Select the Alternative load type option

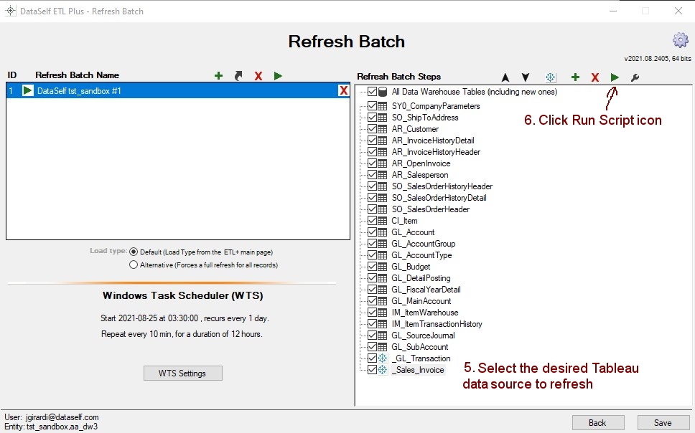coord(134,265)
